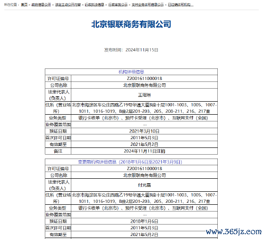Go to 政府信息公开 breadcrumb link

pyautogui.click(x=41, y=5)
